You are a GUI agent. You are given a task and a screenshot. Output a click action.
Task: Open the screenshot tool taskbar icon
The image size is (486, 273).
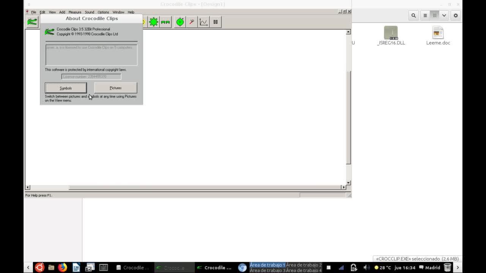coord(90,267)
